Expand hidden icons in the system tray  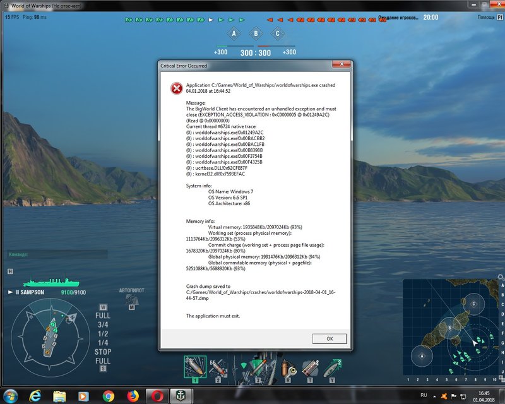click(434, 396)
